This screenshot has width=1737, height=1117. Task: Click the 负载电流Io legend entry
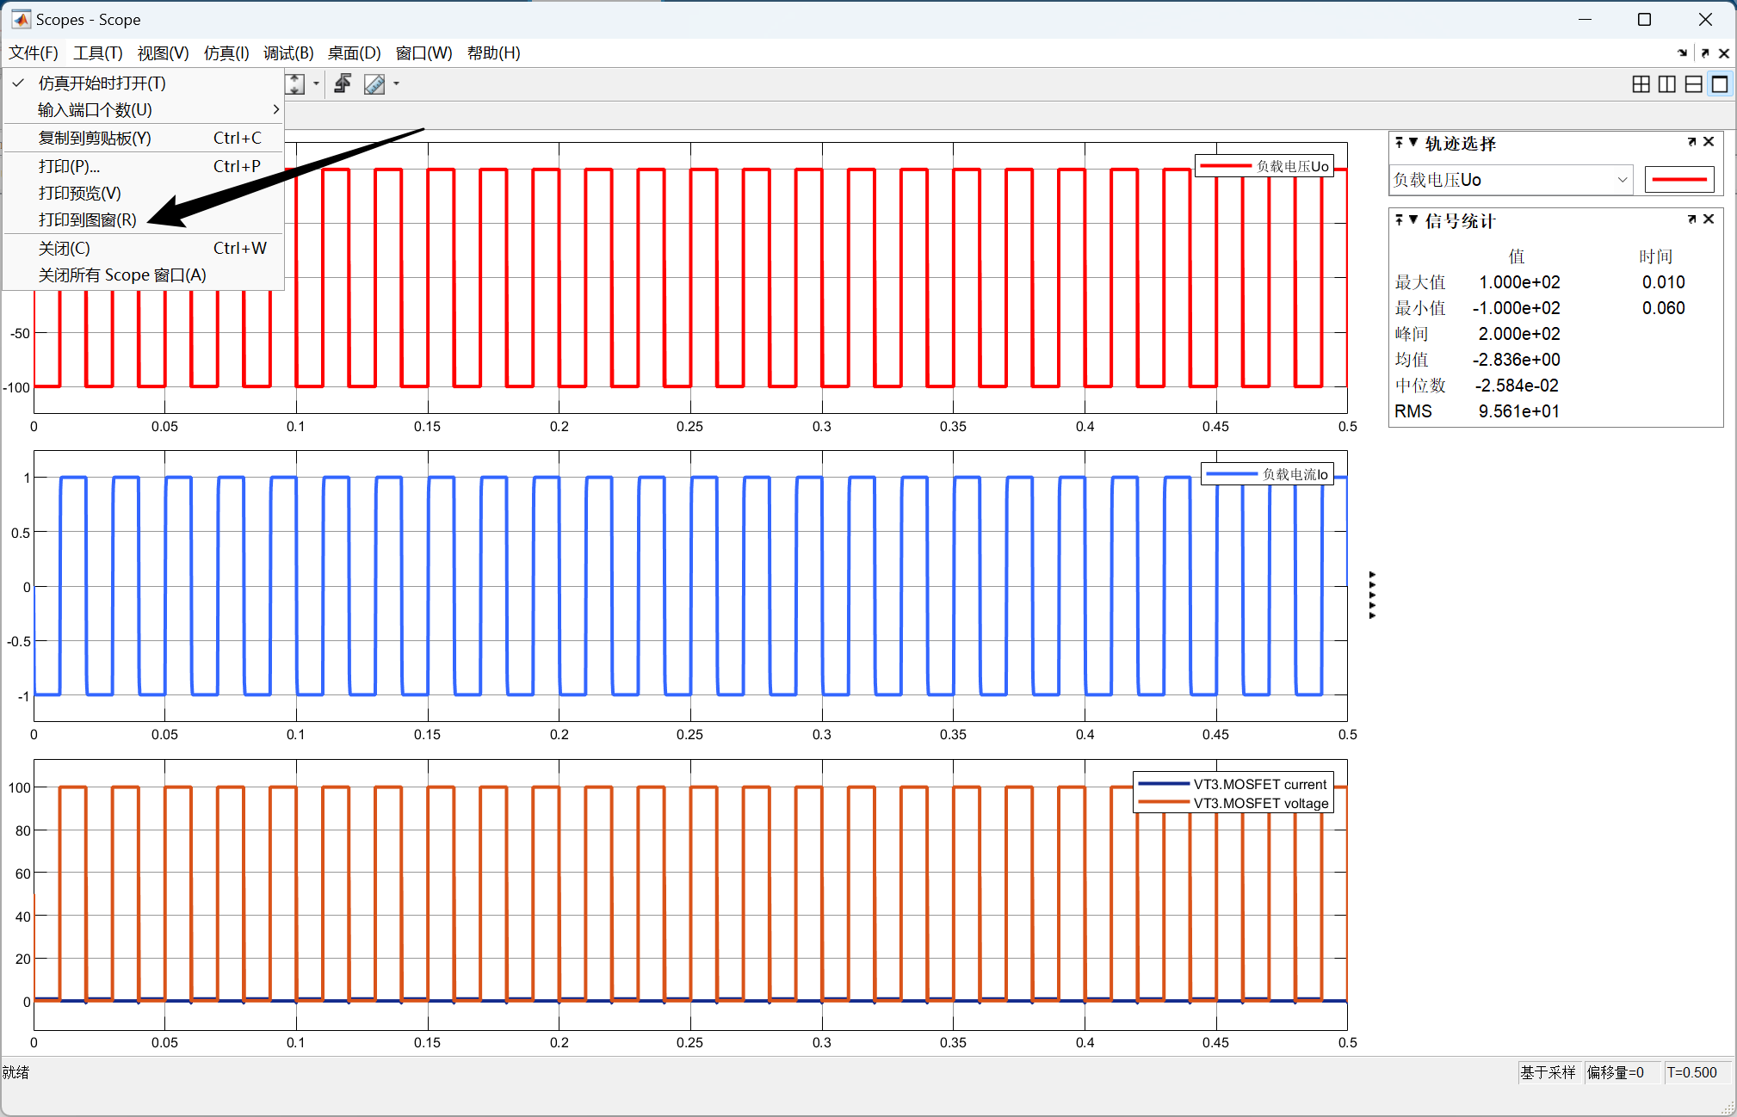(x=1267, y=474)
